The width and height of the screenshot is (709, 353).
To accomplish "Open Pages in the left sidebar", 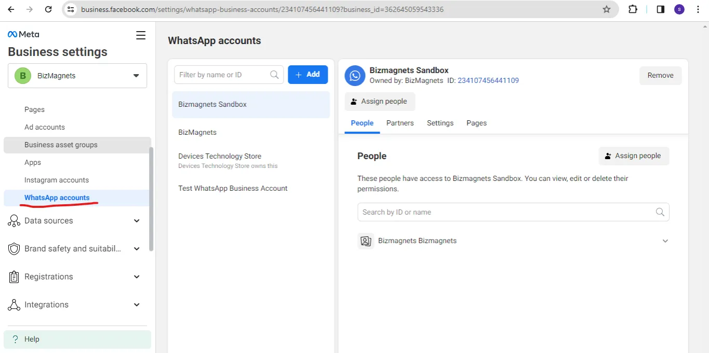I will [x=34, y=109].
